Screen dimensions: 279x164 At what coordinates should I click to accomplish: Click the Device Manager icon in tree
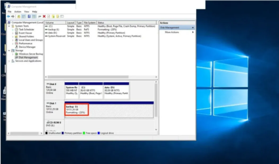pos(17,47)
